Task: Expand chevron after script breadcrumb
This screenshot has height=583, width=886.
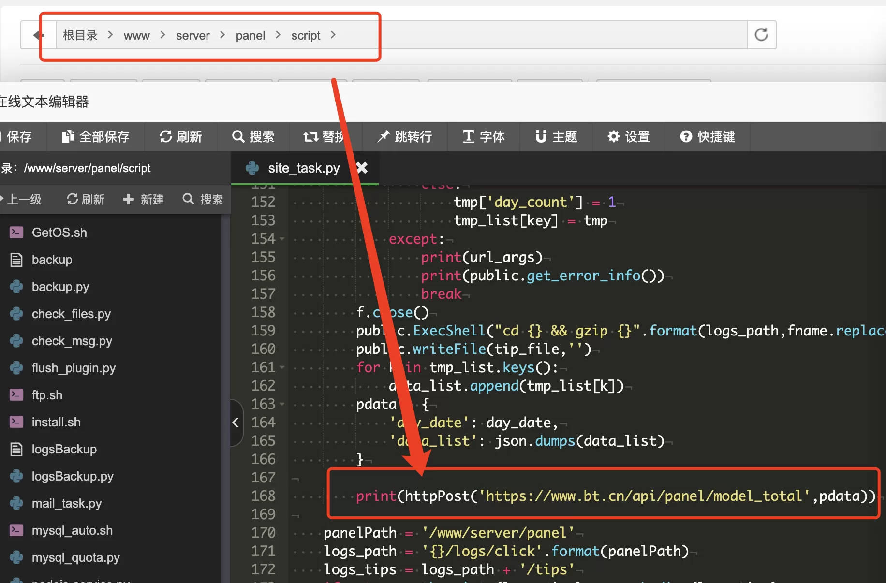Action: click(x=333, y=35)
